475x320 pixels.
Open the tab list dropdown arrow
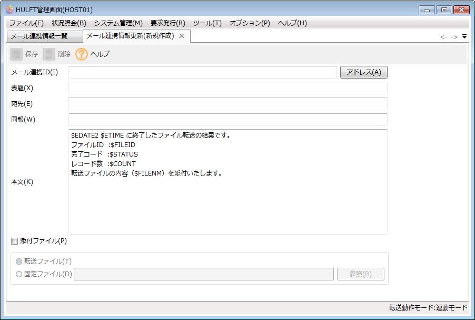pos(464,36)
